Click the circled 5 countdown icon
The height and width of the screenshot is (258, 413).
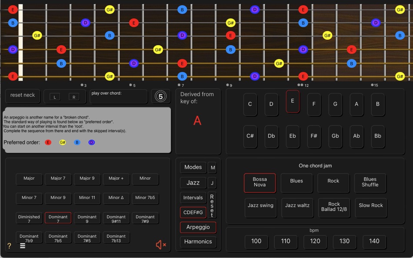[x=161, y=96]
